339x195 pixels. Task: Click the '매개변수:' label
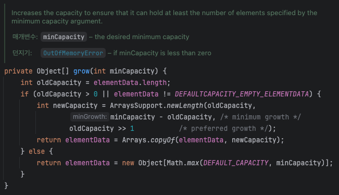pyautogui.click(x=25, y=37)
